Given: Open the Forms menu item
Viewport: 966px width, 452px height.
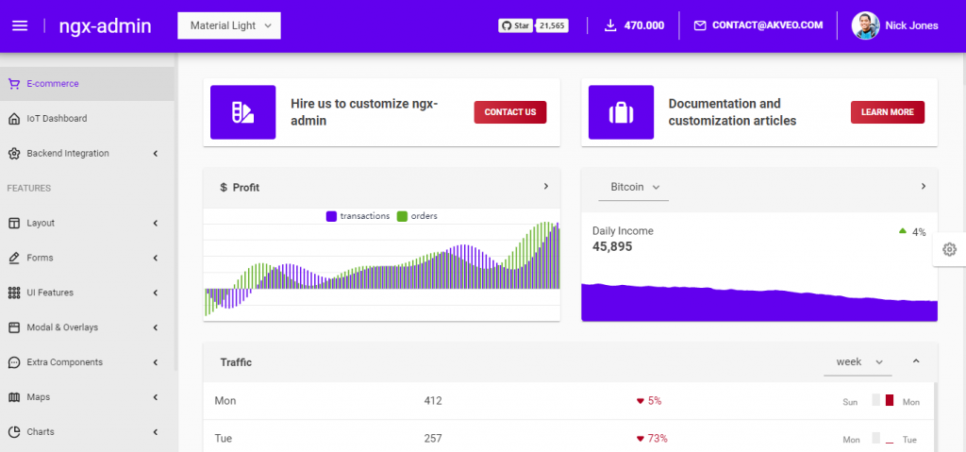Looking at the screenshot, I should pyautogui.click(x=87, y=258).
